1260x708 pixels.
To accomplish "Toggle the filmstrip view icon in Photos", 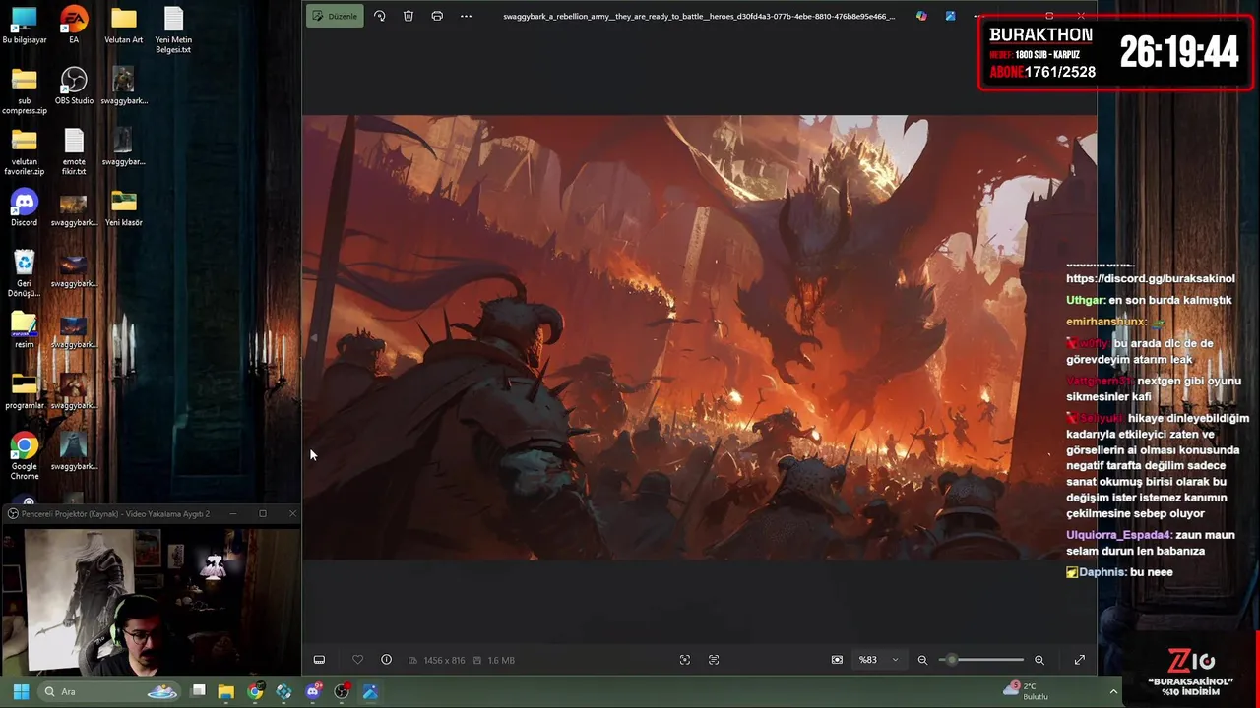I will point(319,660).
